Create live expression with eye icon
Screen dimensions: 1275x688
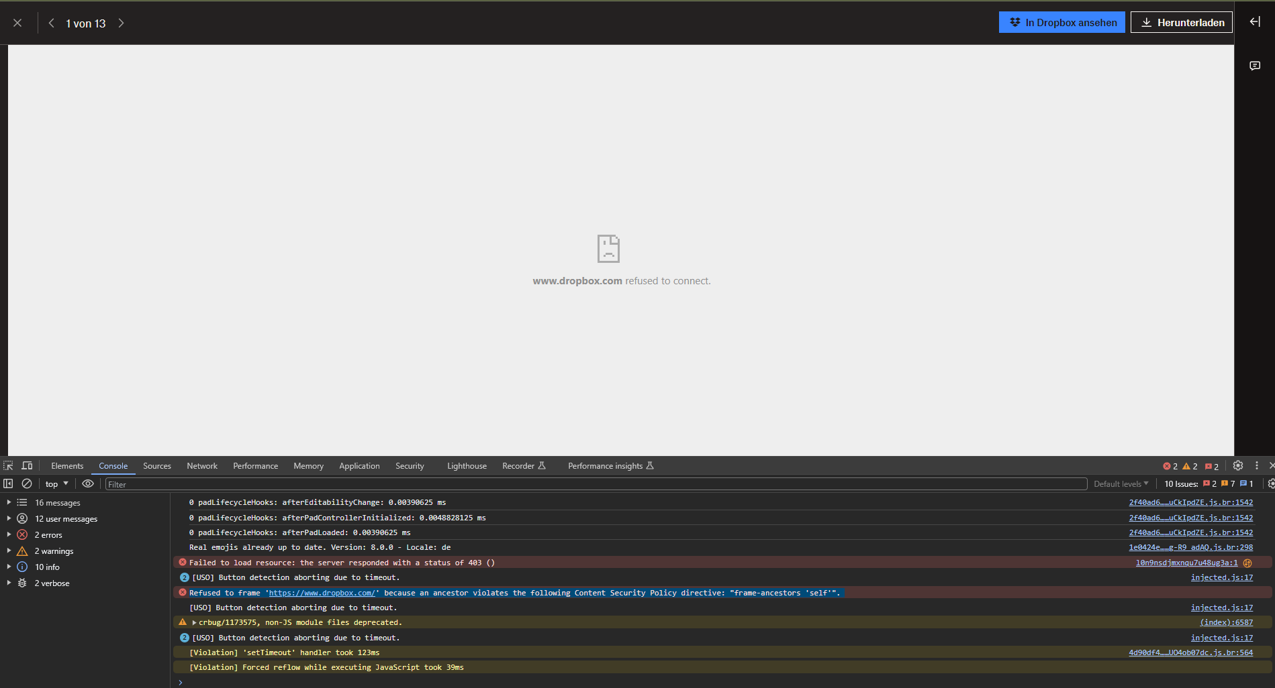click(x=88, y=483)
